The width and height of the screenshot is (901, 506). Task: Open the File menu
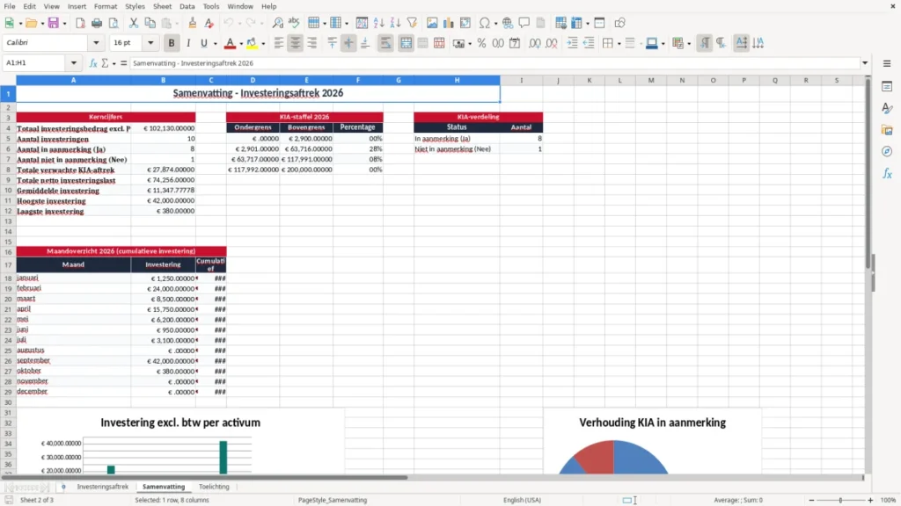pyautogui.click(x=10, y=6)
